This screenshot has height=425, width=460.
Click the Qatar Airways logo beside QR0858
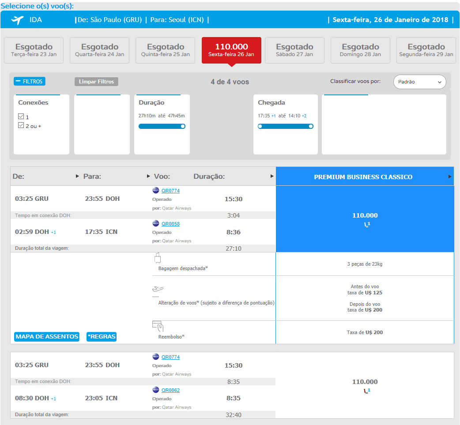pos(156,223)
